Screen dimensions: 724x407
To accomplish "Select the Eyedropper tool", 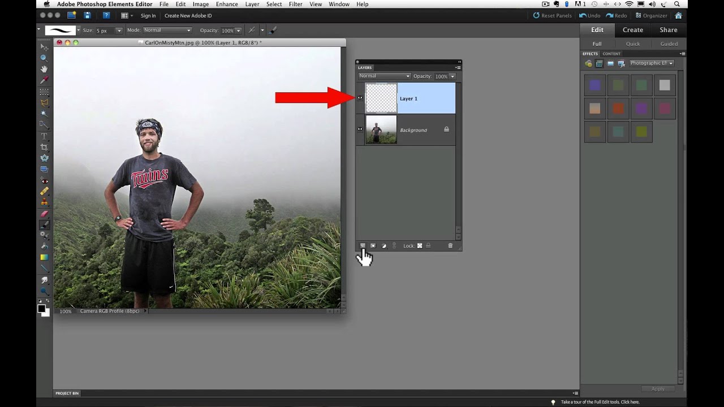I will pyautogui.click(x=44, y=80).
